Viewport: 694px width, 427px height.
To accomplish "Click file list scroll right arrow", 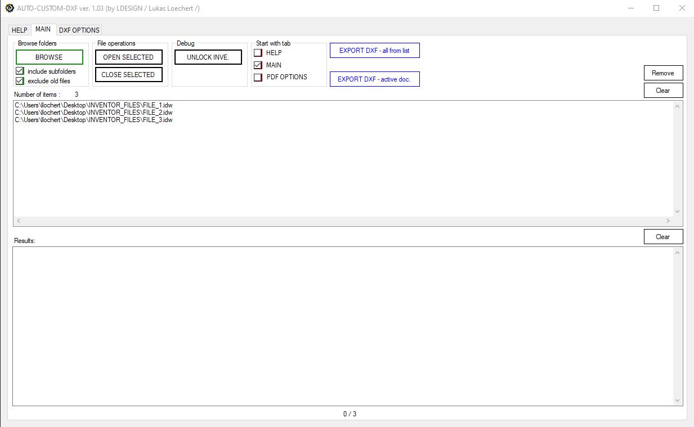I will 668,221.
